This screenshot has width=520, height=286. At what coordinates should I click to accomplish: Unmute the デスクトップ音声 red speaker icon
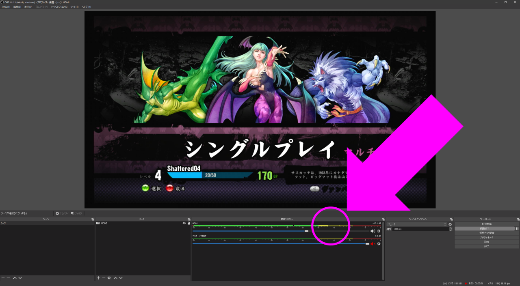[x=373, y=244]
